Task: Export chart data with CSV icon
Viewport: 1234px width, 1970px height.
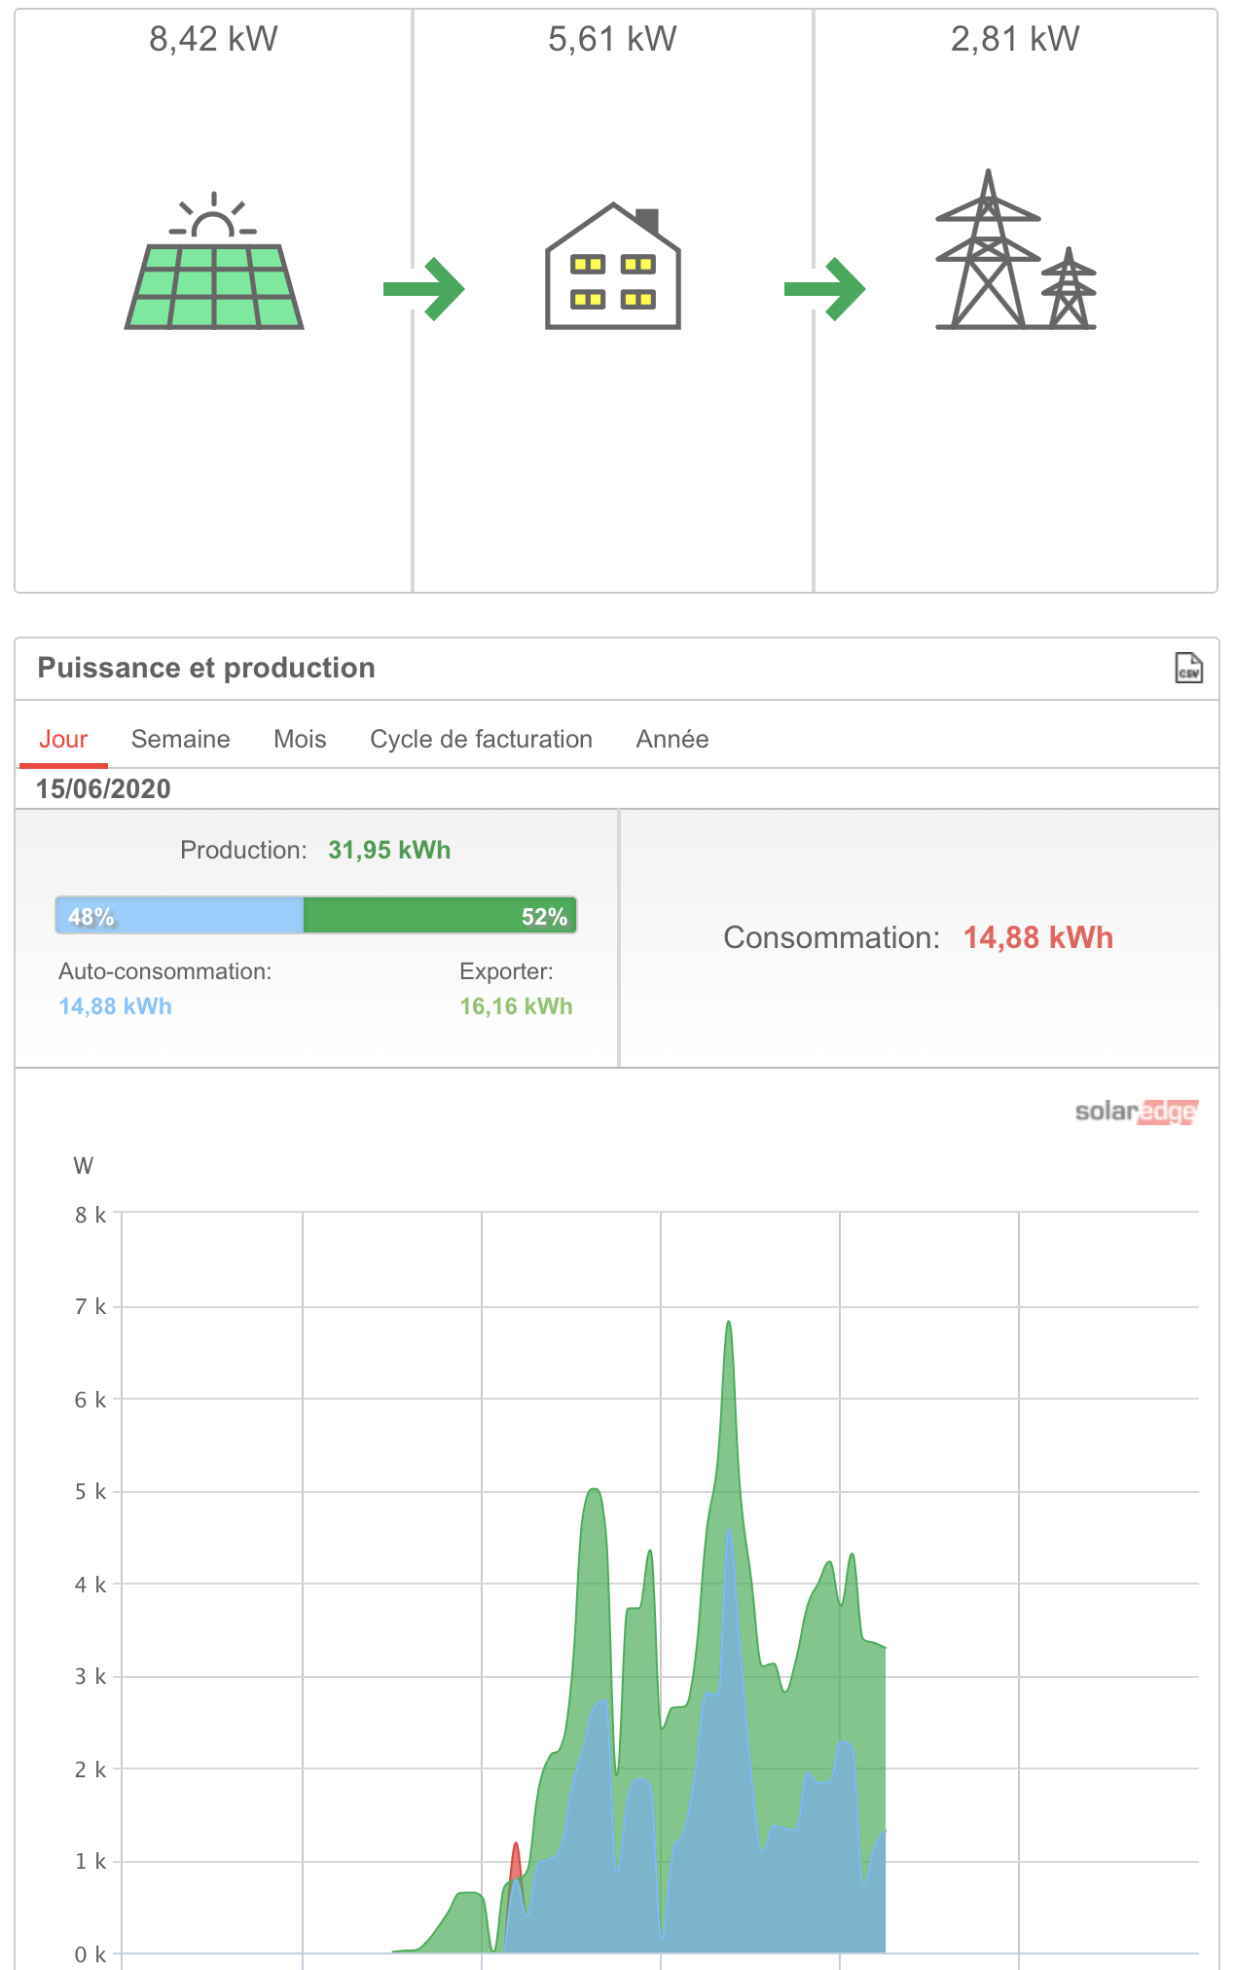Action: click(x=1188, y=669)
